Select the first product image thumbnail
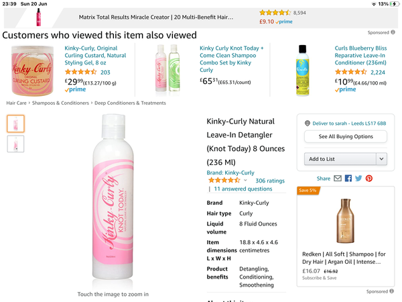The image size is (402, 302). (x=15, y=123)
